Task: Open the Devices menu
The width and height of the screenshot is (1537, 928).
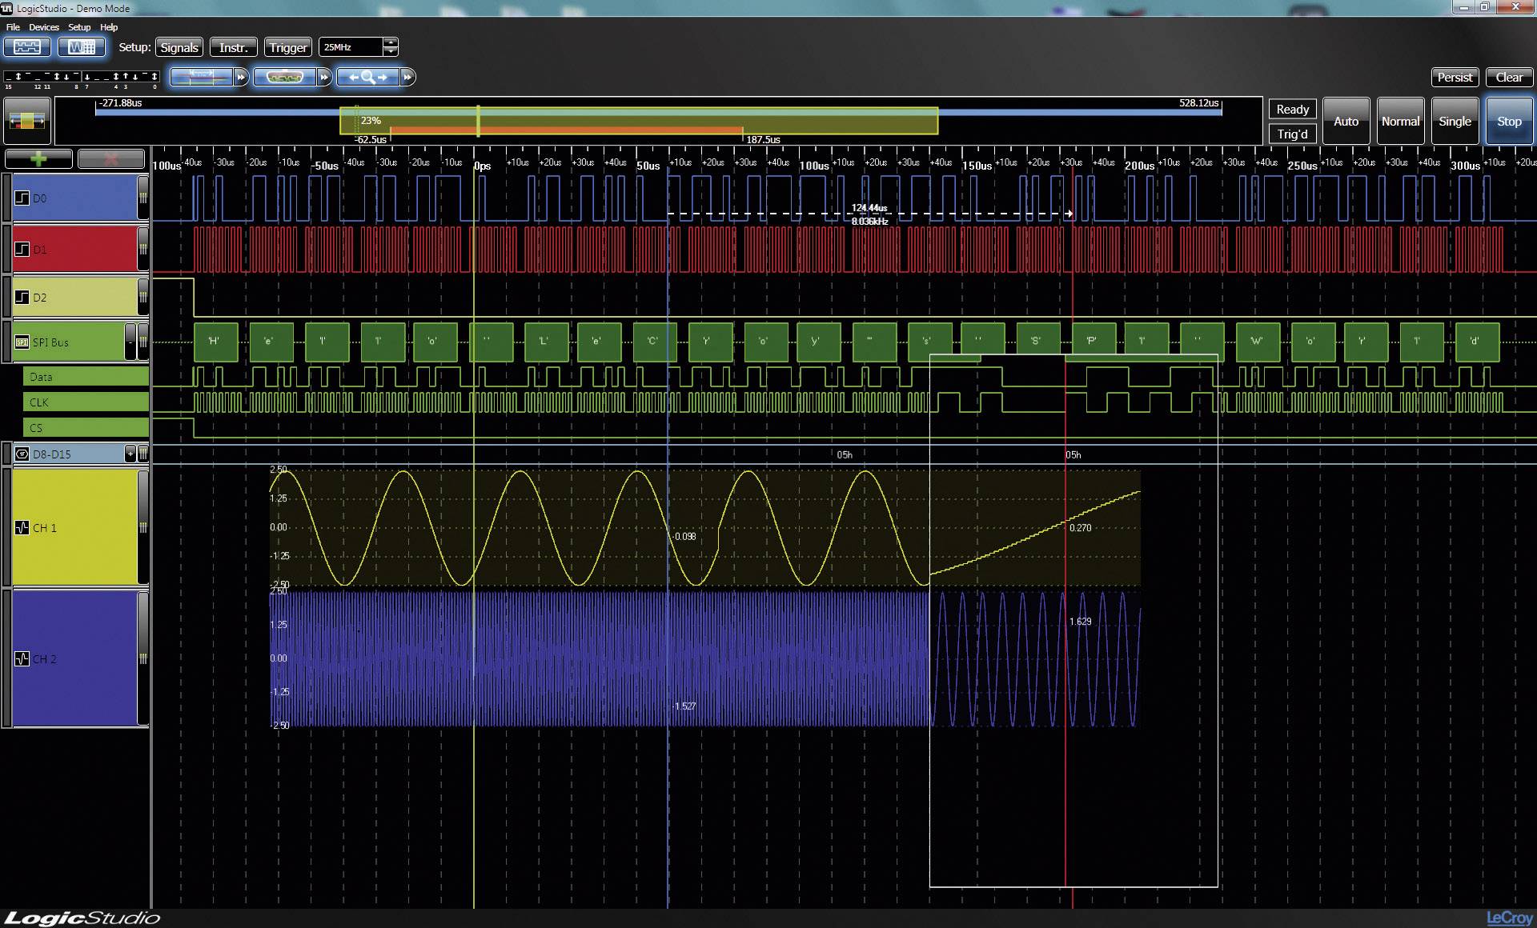Action: coord(44,26)
